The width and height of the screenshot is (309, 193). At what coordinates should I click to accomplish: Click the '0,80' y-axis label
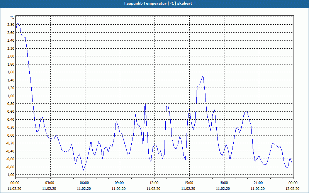click(x=11, y=103)
